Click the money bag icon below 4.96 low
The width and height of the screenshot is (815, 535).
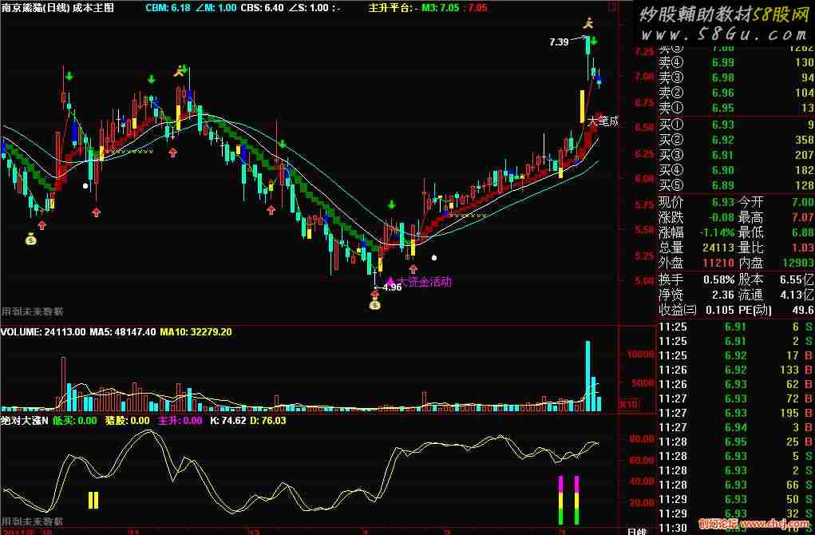(x=374, y=305)
